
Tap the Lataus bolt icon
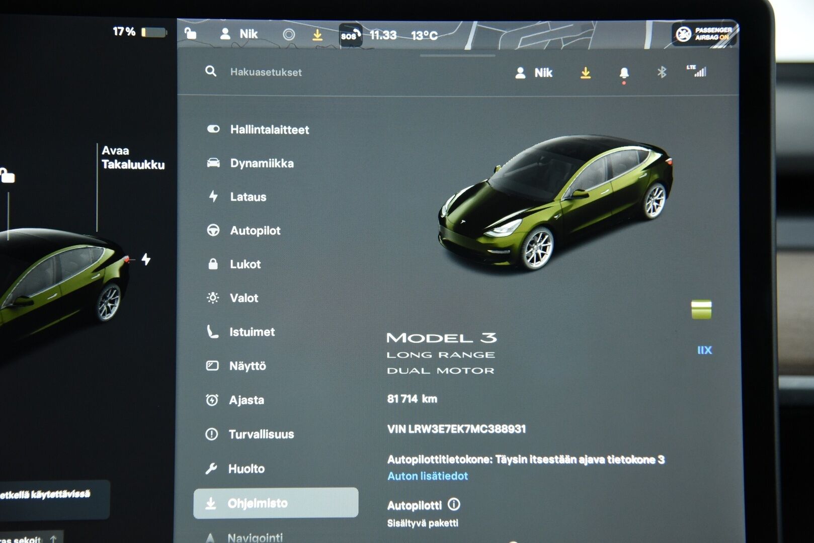pyautogui.click(x=213, y=196)
